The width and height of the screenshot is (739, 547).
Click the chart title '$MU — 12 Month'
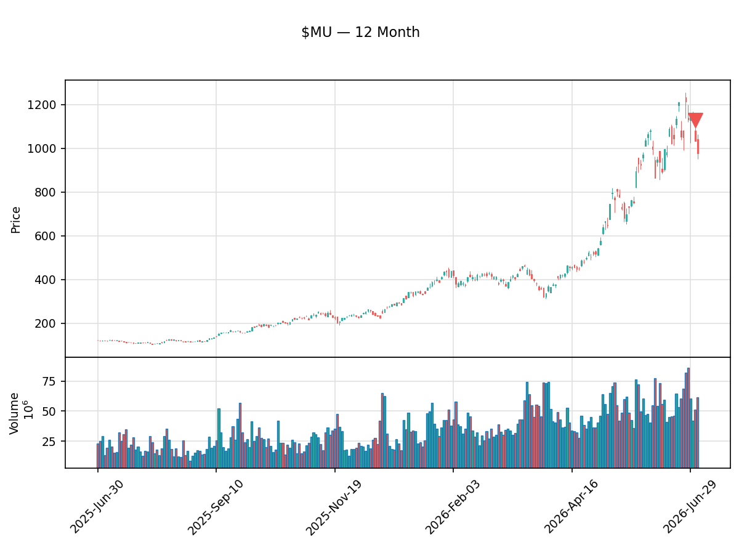[360, 32]
